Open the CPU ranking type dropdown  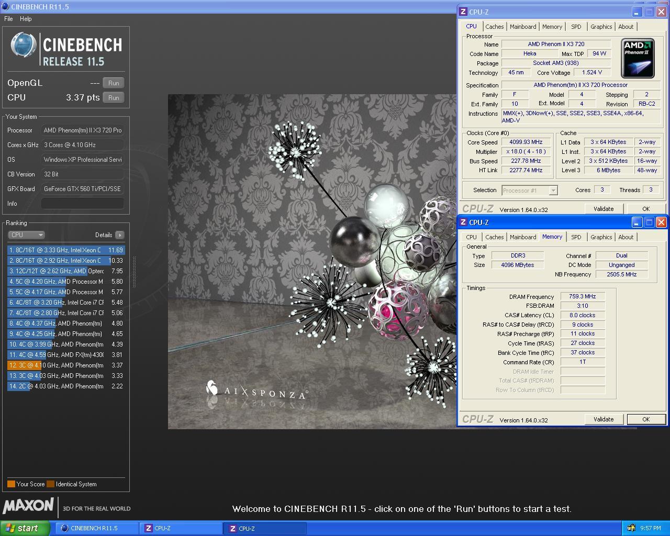[x=26, y=235]
